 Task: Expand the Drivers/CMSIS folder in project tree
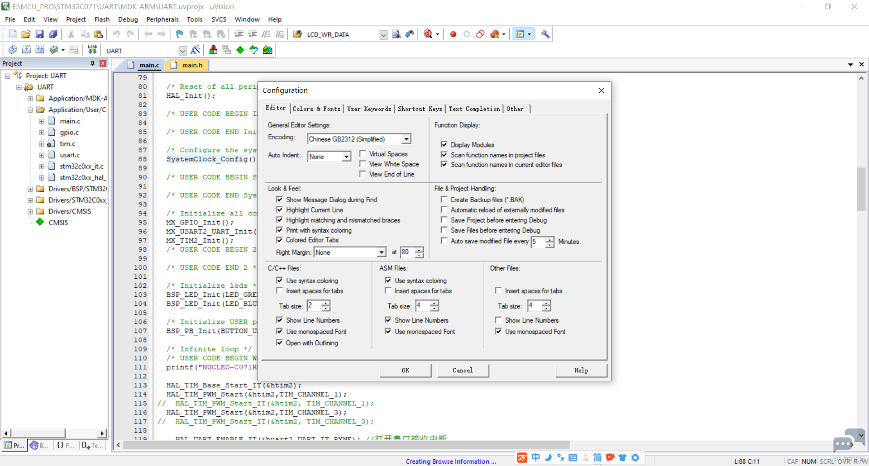point(30,212)
